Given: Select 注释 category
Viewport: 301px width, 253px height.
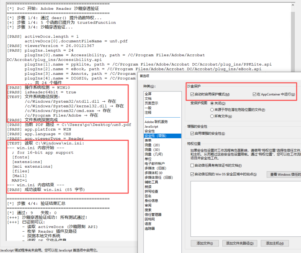Looking at the screenshot, I should click(x=148, y=113).
